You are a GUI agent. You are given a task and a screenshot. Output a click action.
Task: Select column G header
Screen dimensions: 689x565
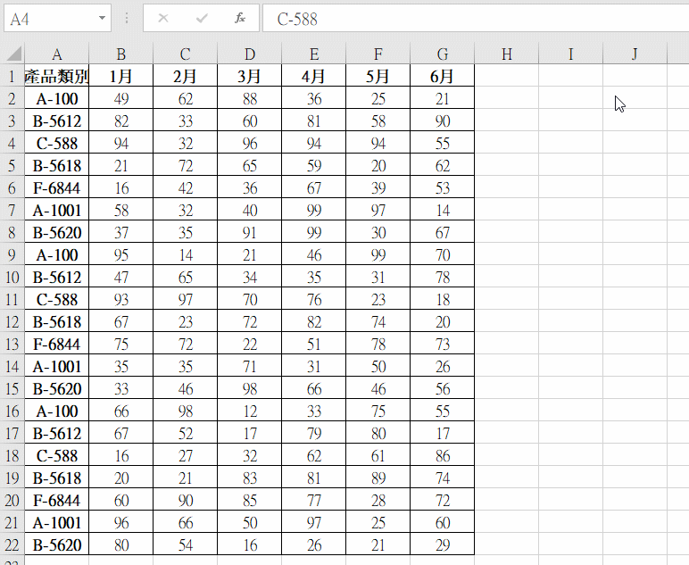tap(443, 54)
